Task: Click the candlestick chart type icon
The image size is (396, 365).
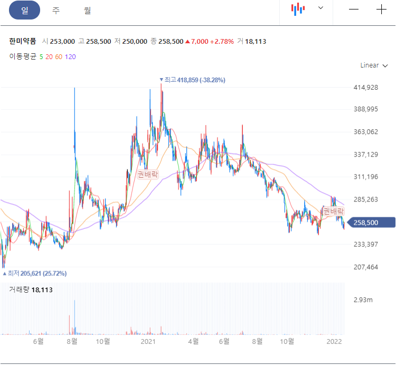Action: click(x=298, y=9)
